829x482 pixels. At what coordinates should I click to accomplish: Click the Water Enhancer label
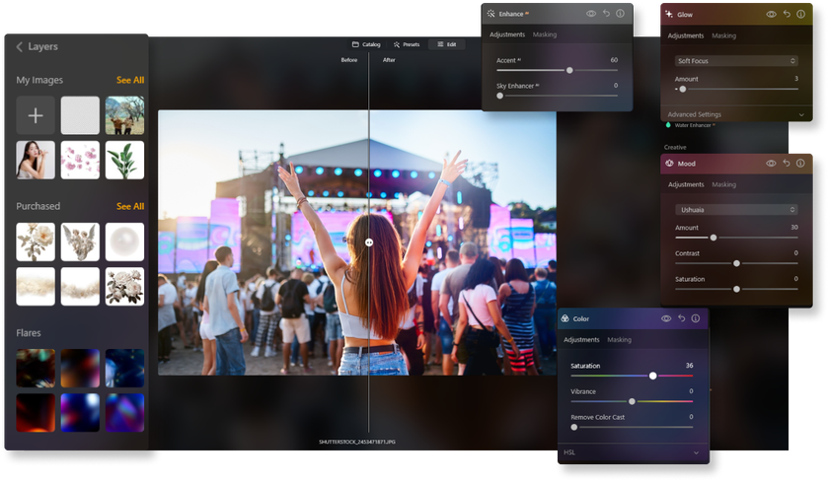click(x=694, y=125)
